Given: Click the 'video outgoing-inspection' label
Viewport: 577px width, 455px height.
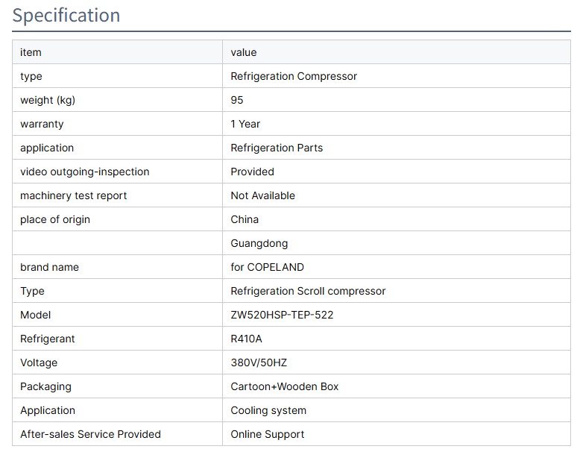Looking at the screenshot, I should pos(85,172).
